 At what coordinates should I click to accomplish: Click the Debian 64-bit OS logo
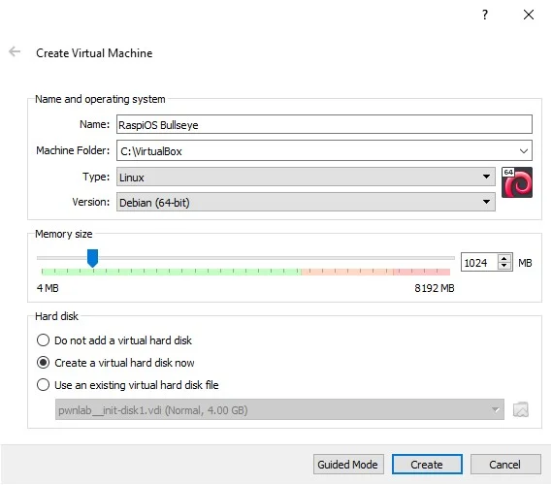(517, 182)
